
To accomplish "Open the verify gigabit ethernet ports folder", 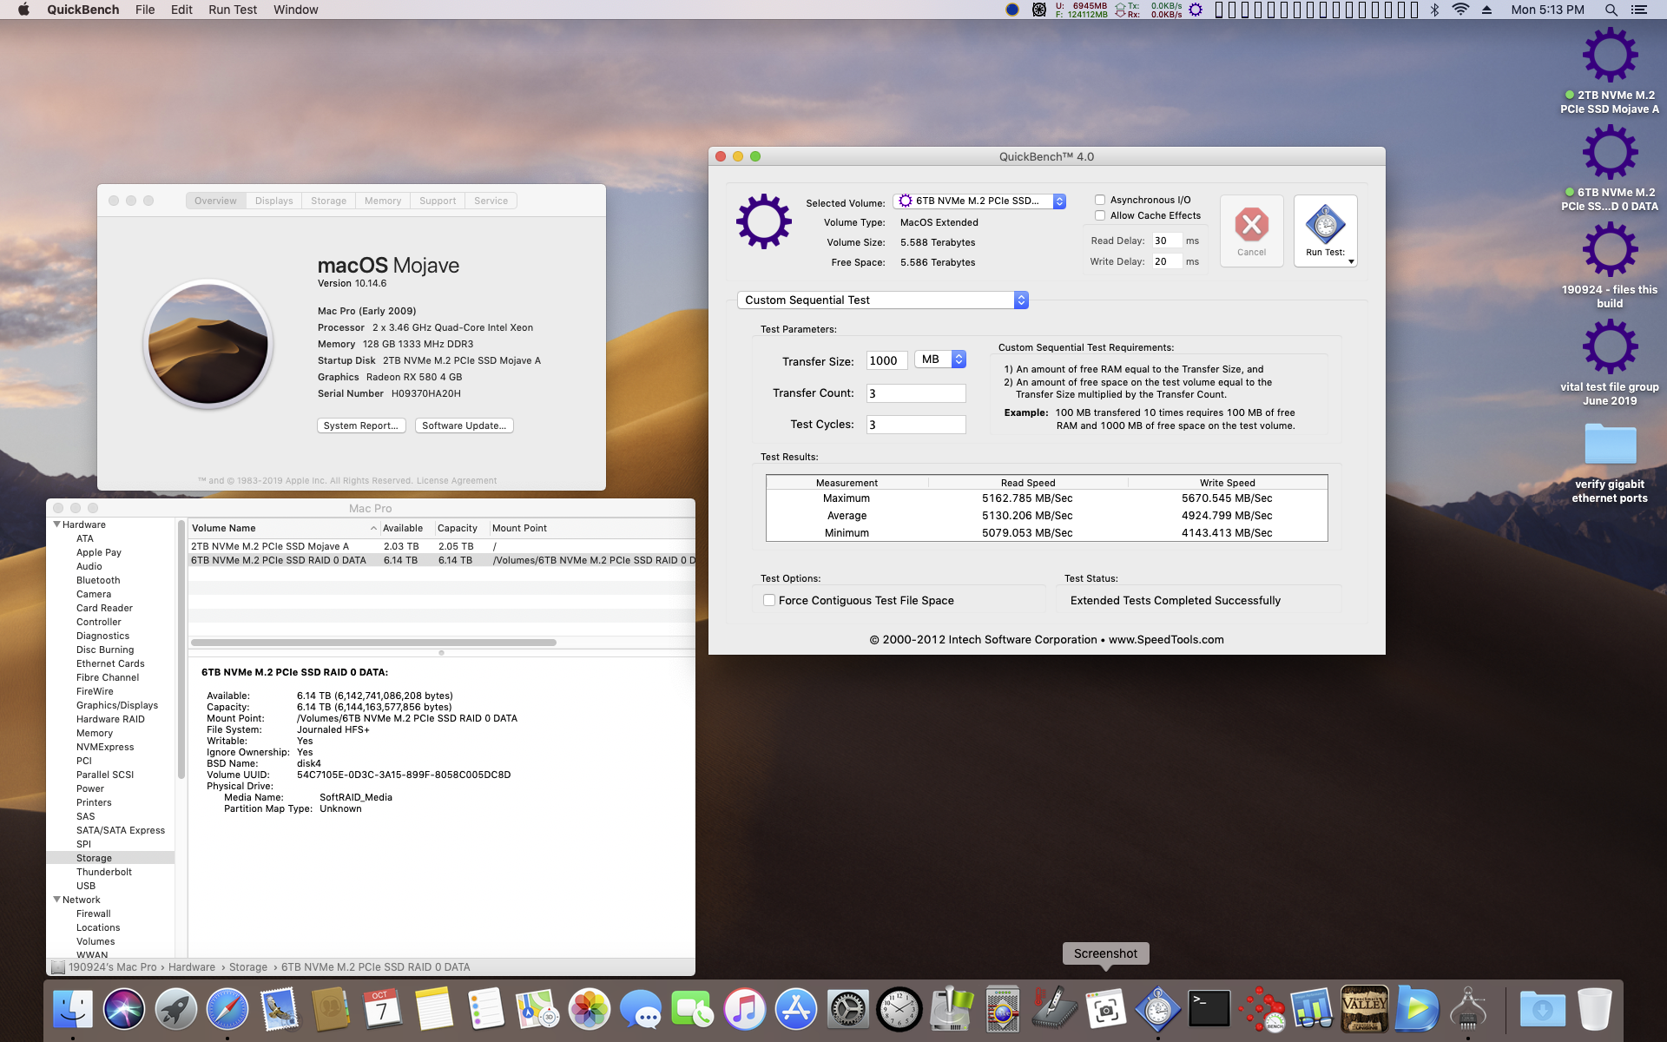I will pos(1610,445).
